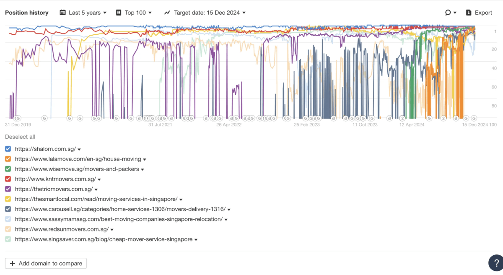Click the calendar icon beside Last 5 years
The width and height of the screenshot is (503, 275).
(x=63, y=13)
